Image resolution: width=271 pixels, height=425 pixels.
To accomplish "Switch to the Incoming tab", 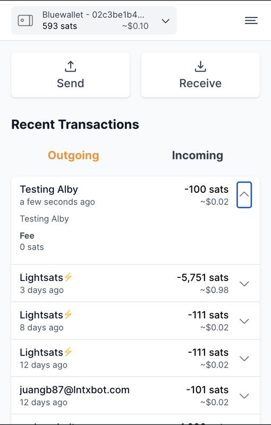I will point(198,155).
